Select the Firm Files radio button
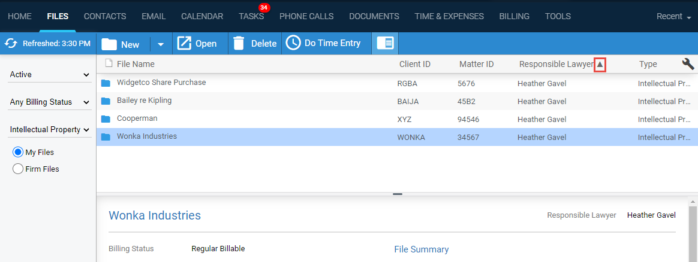Screen dimensions: 698x262 (18, 169)
